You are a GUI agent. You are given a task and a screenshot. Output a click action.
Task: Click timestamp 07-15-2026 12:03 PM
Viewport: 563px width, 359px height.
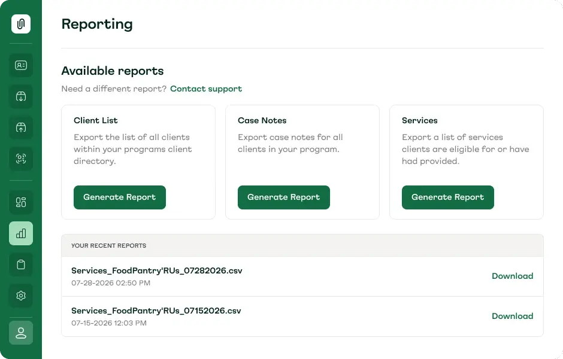(109, 323)
